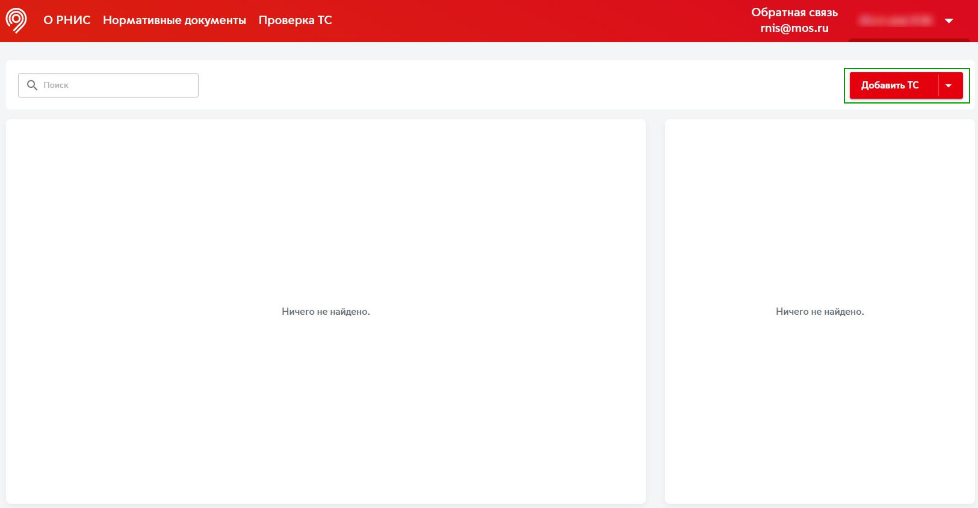
Task: Click the RNIS logo icon
Action: point(16,20)
